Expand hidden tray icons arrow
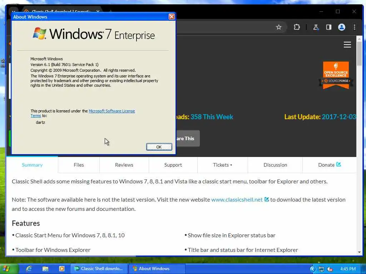 312,269
